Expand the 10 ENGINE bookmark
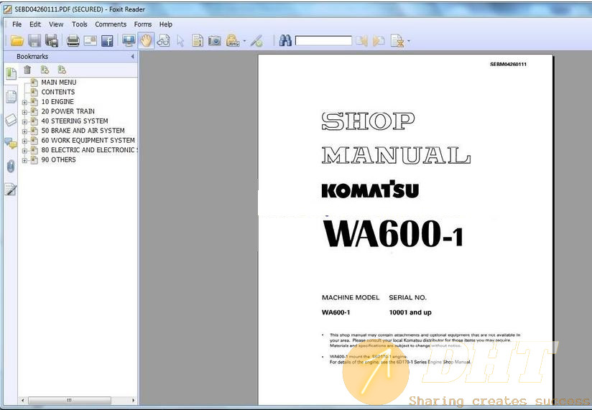 [x=24, y=102]
